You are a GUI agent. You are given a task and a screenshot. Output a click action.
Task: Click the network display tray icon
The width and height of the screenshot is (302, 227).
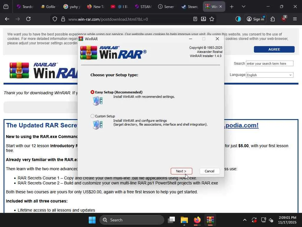point(263,220)
